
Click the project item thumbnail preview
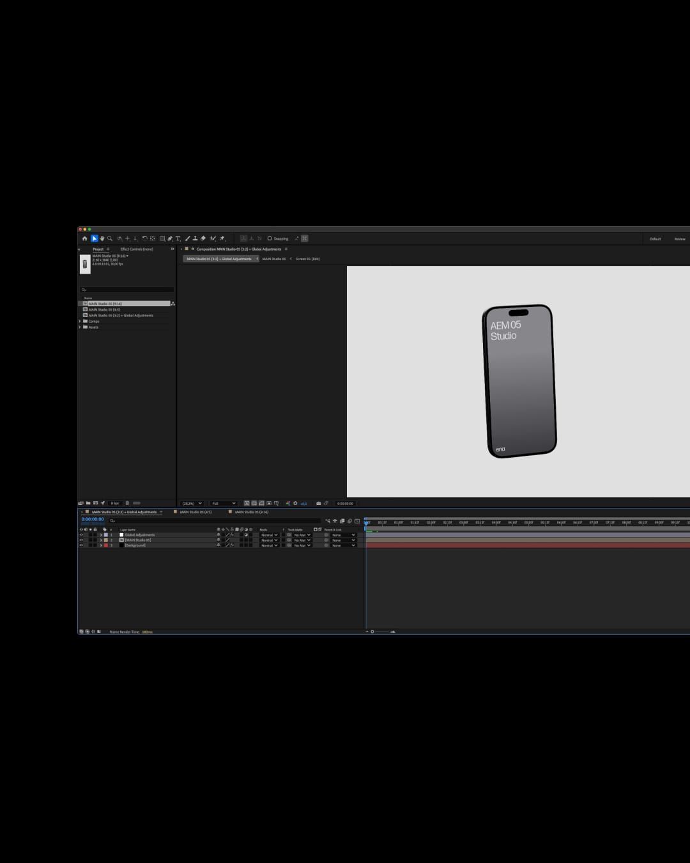coord(85,264)
